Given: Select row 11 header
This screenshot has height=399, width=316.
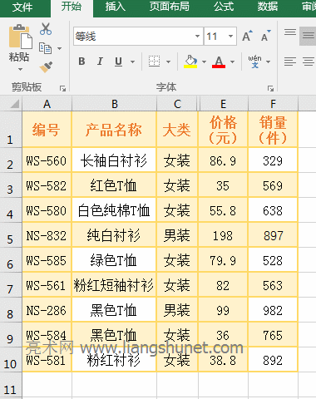Looking at the screenshot, I should [11, 385].
